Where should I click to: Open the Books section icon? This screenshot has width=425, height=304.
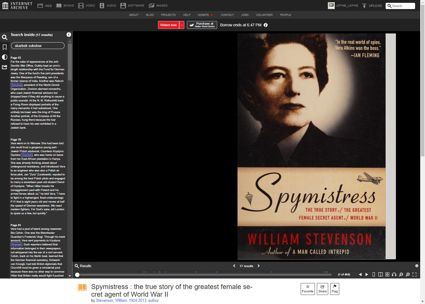click(x=59, y=6)
